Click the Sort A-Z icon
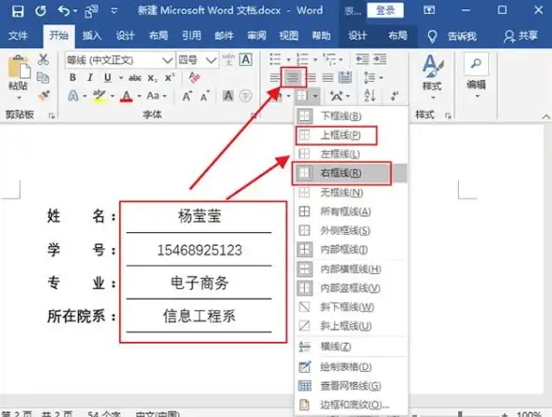 [370, 96]
